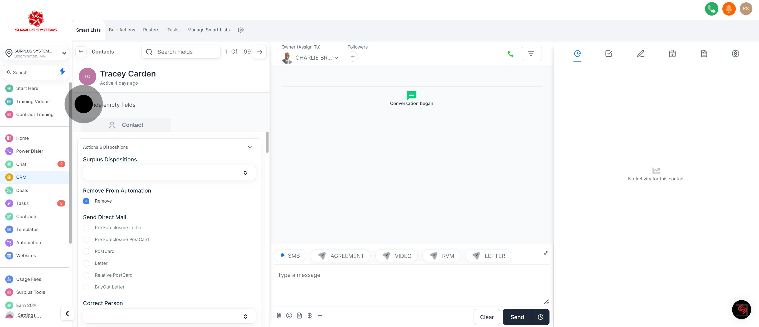Uncheck the Remove from automation checkbox
The image size is (759, 327).
point(86,201)
